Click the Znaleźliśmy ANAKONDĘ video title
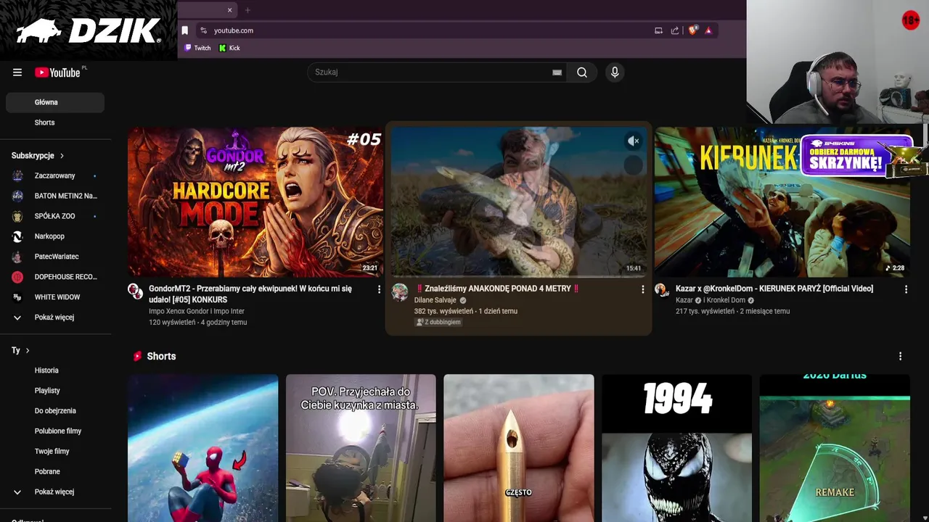The width and height of the screenshot is (929, 522). click(497, 289)
